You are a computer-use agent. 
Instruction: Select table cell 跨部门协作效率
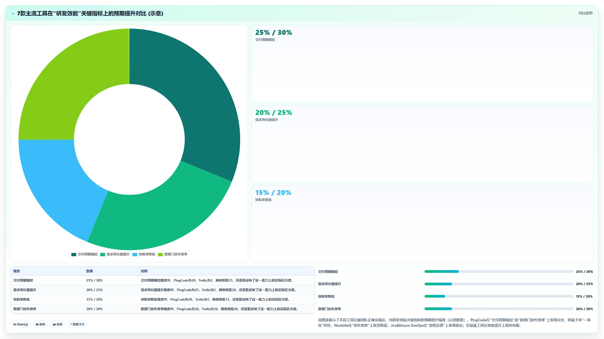point(25,309)
